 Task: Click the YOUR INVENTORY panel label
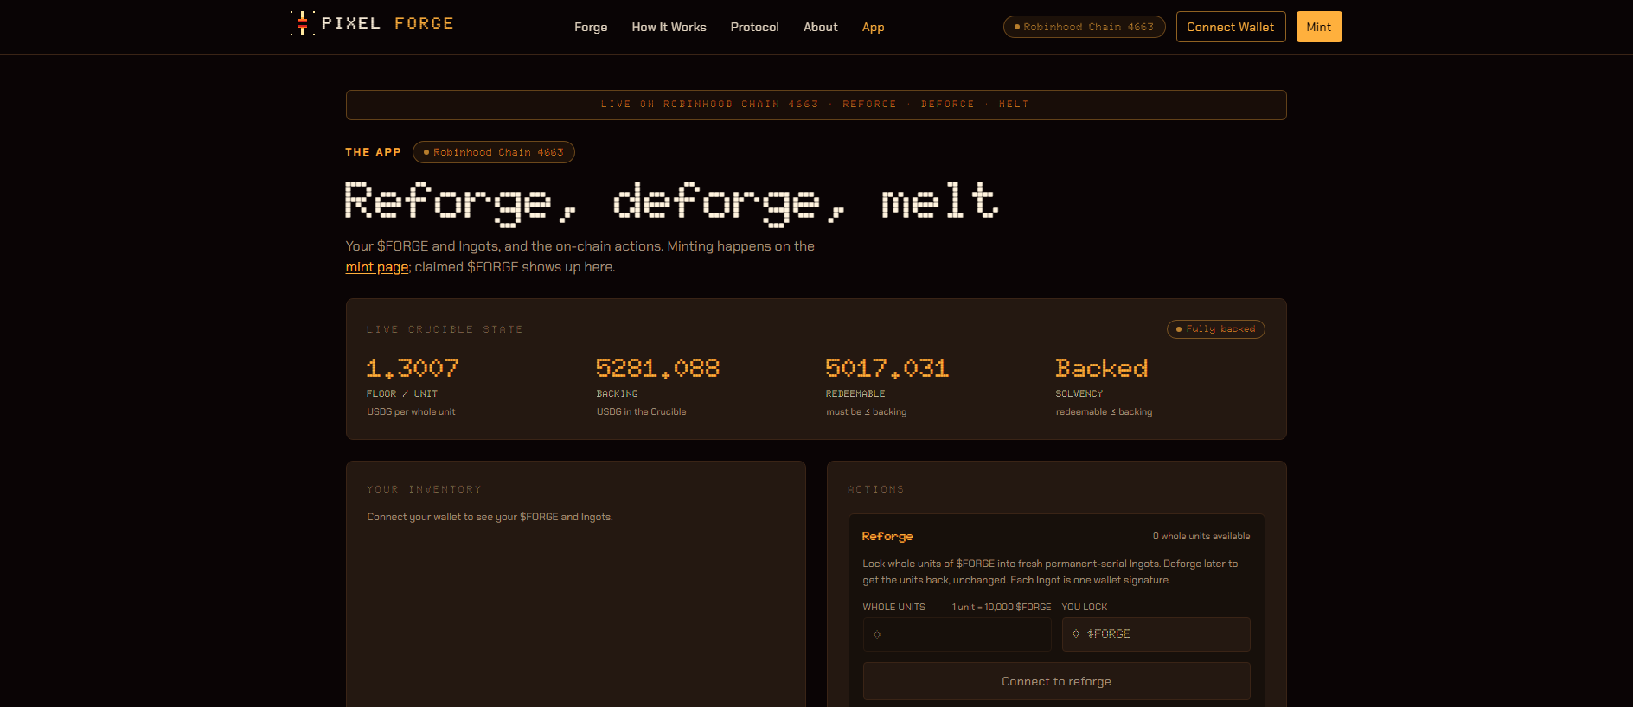[424, 489]
